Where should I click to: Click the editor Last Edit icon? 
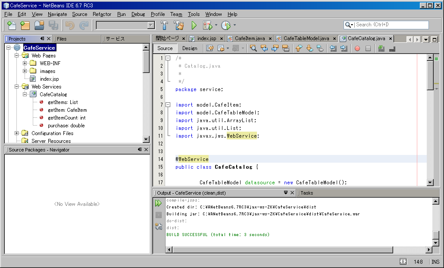point(210,48)
